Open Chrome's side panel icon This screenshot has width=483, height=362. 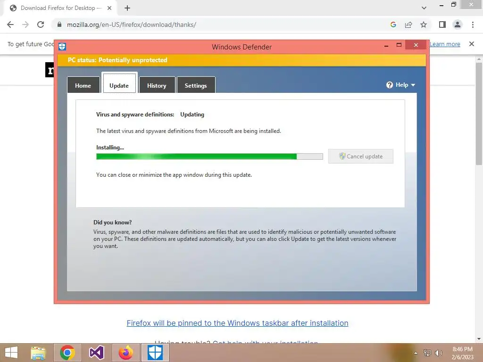click(442, 25)
